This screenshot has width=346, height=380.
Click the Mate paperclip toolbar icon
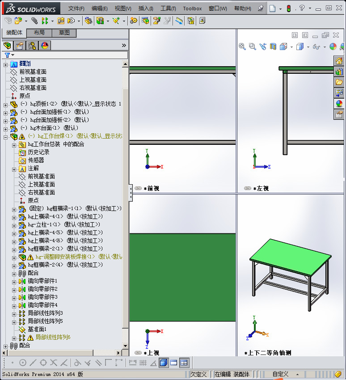(x=34, y=21)
